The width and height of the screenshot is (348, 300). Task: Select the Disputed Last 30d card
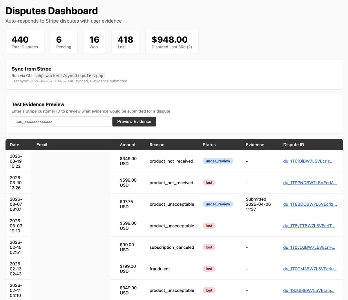[172, 42]
